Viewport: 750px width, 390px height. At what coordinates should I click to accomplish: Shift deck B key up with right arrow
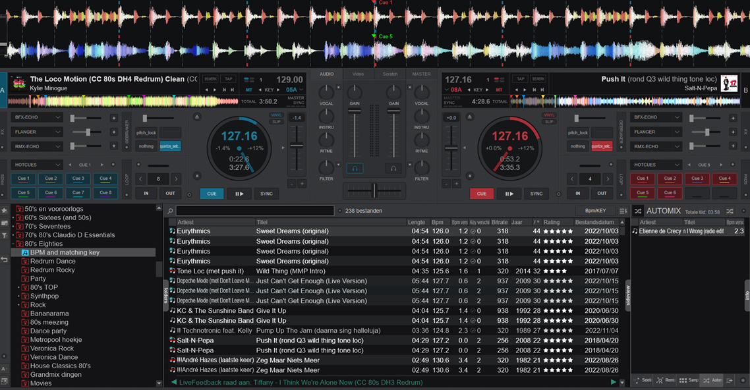[488, 90]
